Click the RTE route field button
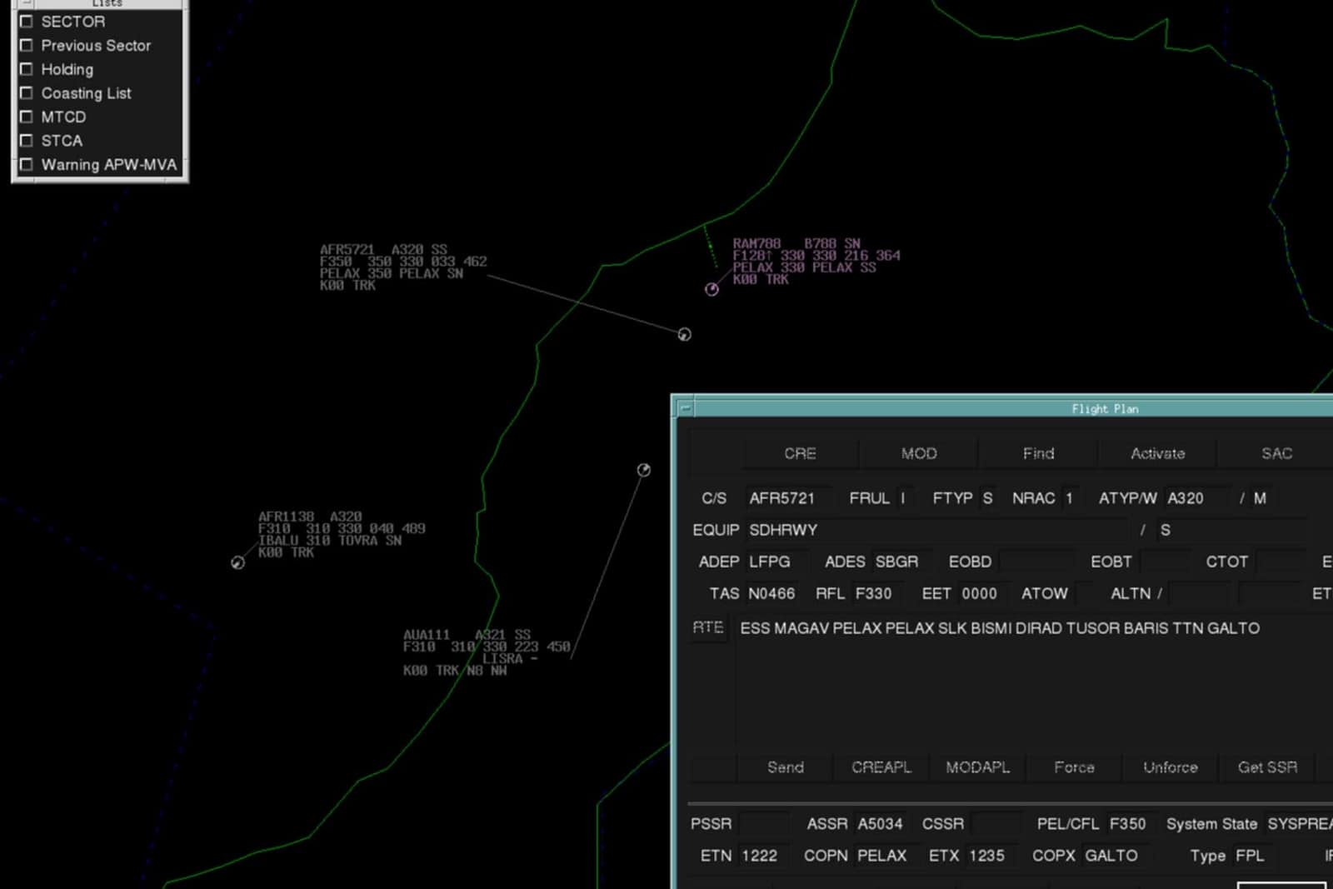The image size is (1333, 889). (x=707, y=628)
